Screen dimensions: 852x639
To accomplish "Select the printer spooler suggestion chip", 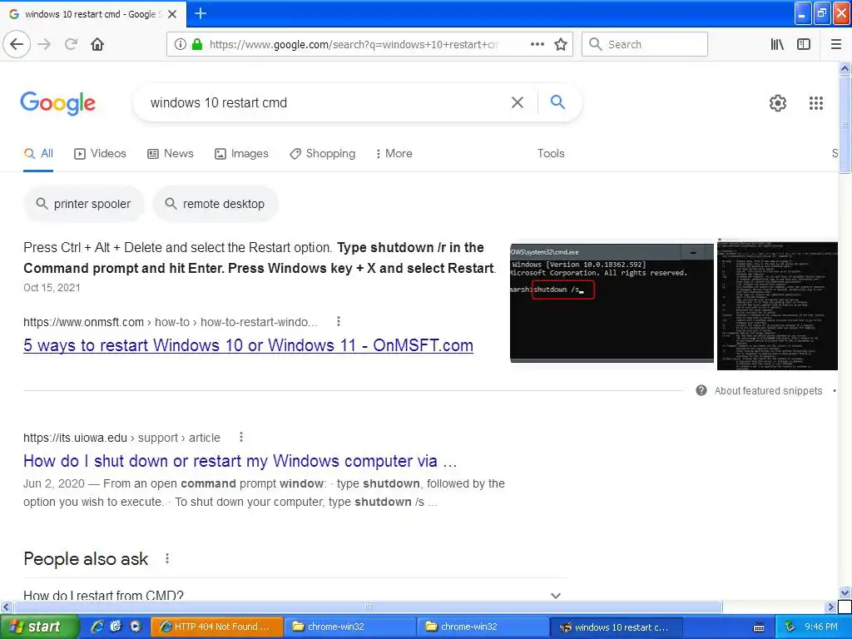I will [x=84, y=204].
